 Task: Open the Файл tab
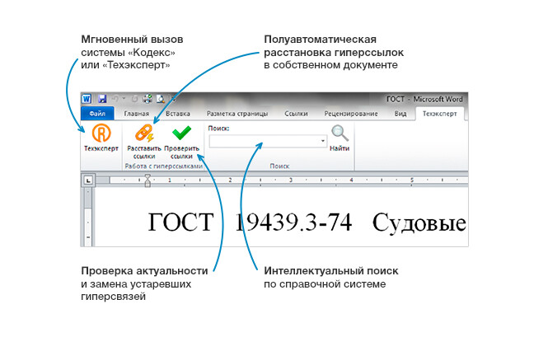[x=97, y=114]
